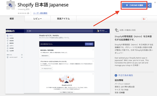Click the device compatibility check icon
This screenshot has height=96, width=157.
(x=117, y=30)
